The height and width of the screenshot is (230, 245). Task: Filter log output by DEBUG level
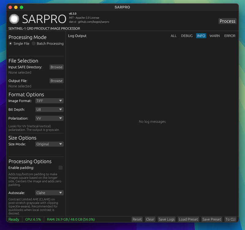(187, 36)
